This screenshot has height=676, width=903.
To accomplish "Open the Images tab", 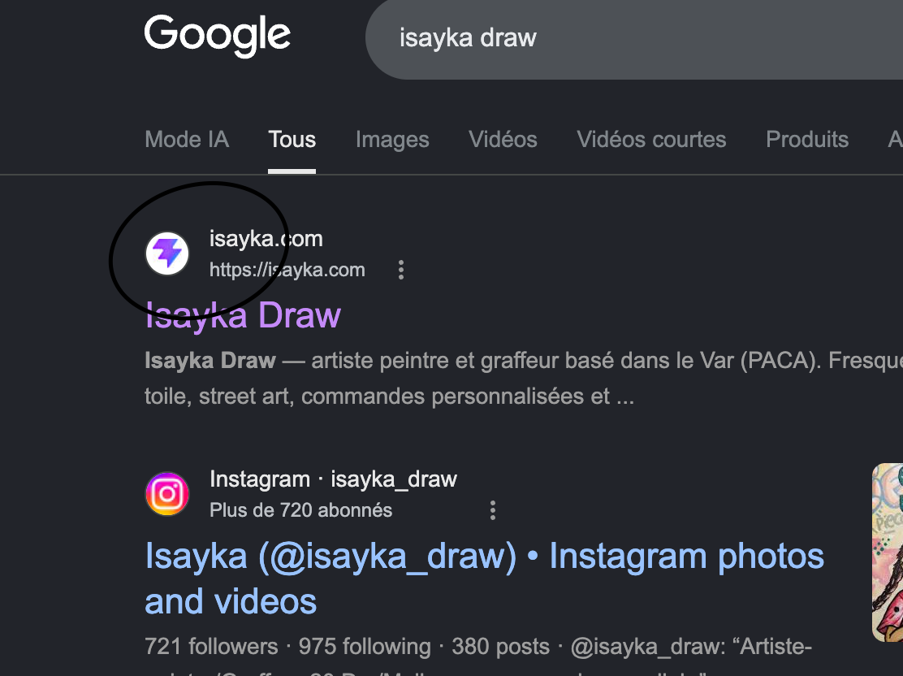I will point(392,140).
